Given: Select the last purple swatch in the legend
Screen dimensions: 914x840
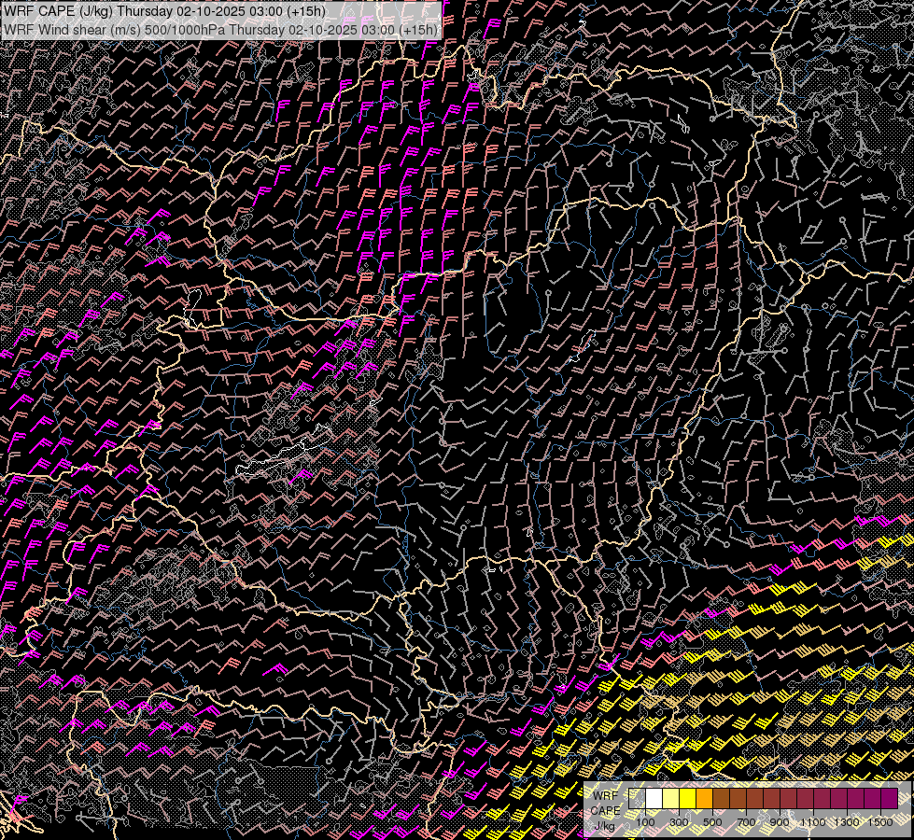Looking at the screenshot, I should coord(889,799).
